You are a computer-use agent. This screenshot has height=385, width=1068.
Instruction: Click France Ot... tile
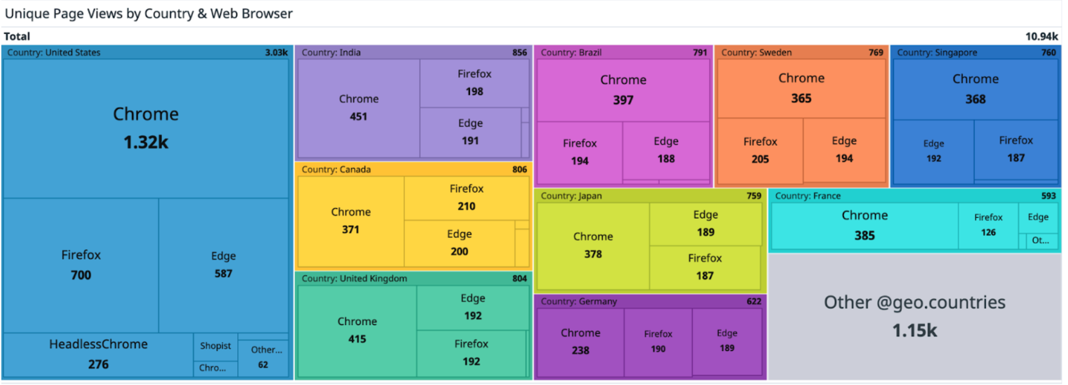(x=1041, y=241)
